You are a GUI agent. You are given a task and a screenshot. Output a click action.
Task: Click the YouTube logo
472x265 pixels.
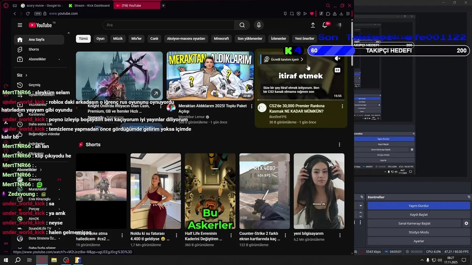(40, 25)
